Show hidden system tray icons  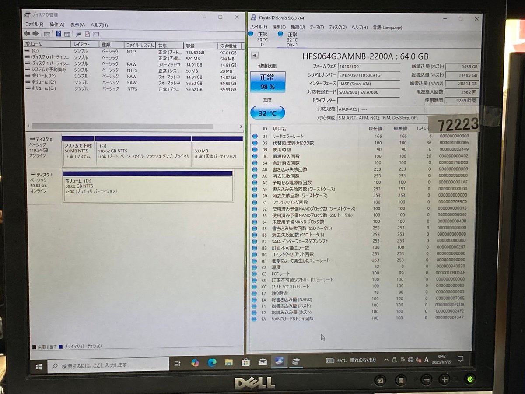point(386,360)
